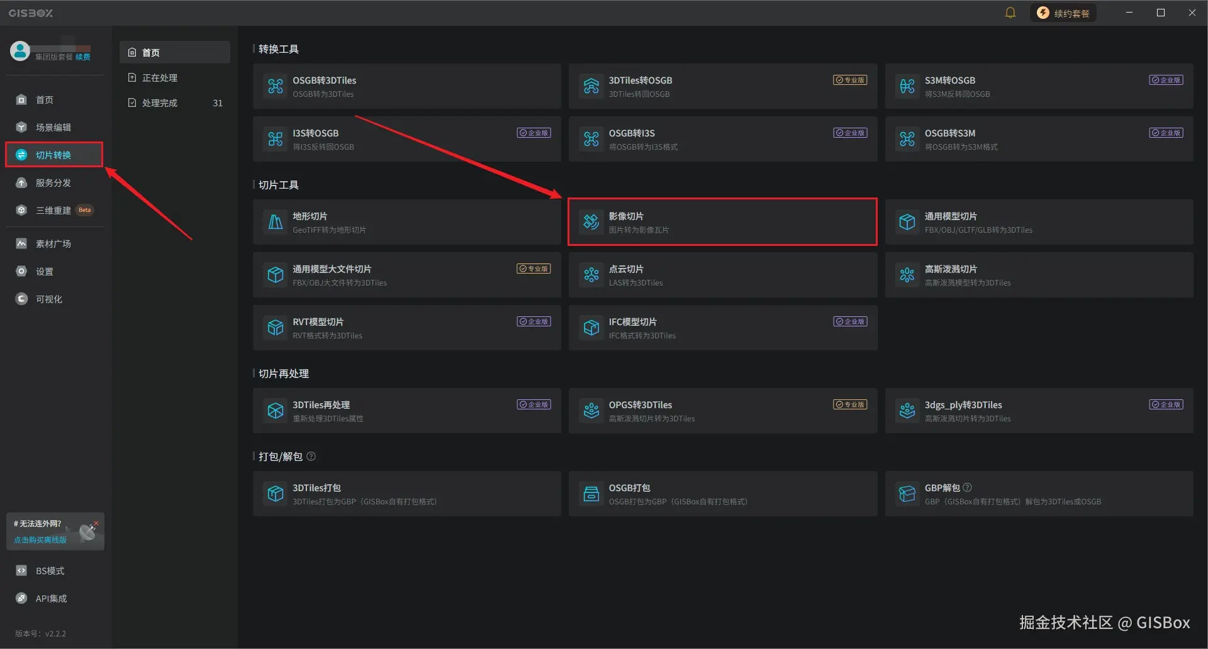Image resolution: width=1208 pixels, height=649 pixels.
Task: Click the help icon next to 打包/解包
Action: click(311, 456)
